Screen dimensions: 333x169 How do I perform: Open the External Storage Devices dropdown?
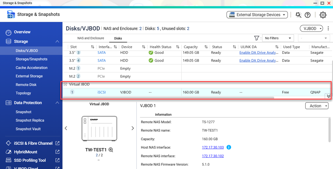257,15
